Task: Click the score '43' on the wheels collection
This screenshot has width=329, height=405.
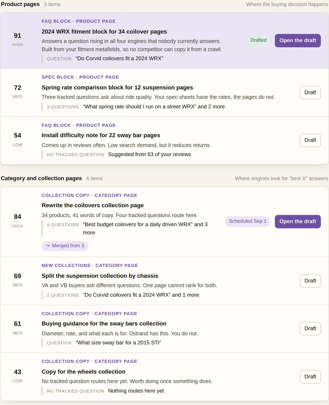Action: point(17,372)
